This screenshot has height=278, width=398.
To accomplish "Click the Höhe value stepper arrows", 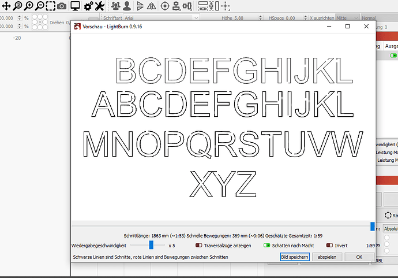I will 260,18.
